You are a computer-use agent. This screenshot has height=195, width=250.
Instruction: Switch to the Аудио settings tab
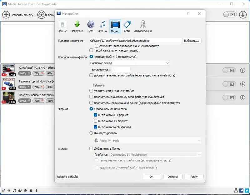tap(102, 27)
